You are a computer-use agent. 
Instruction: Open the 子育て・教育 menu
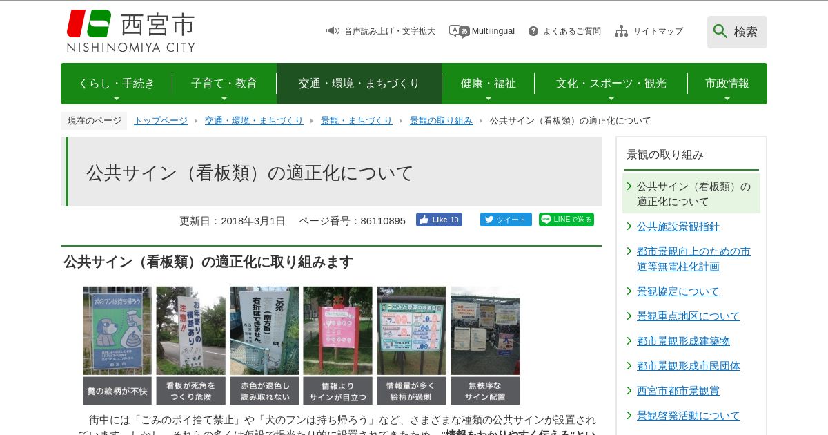click(224, 84)
